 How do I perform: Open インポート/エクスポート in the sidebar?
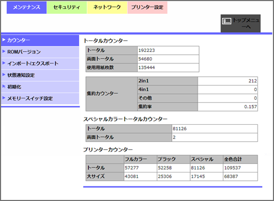pyautogui.click(x=40, y=63)
